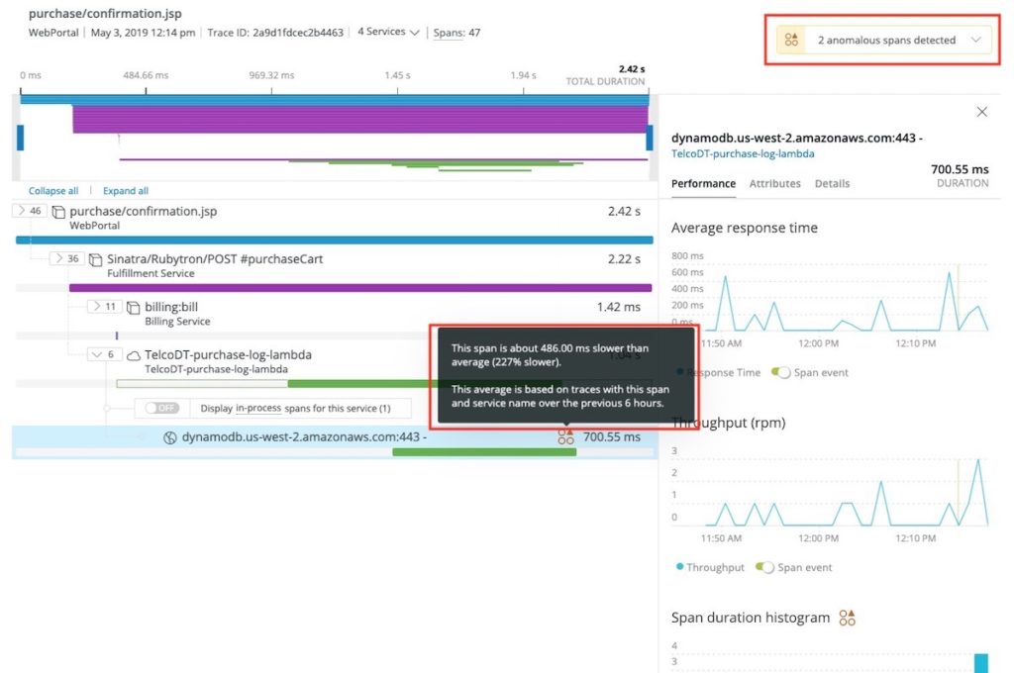
Task: Select the purchase/confirmation.jsp span row title
Action: (x=143, y=212)
